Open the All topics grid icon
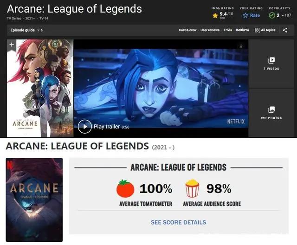Image resolution: width=297 pixels, height=245 pixels. point(257,30)
